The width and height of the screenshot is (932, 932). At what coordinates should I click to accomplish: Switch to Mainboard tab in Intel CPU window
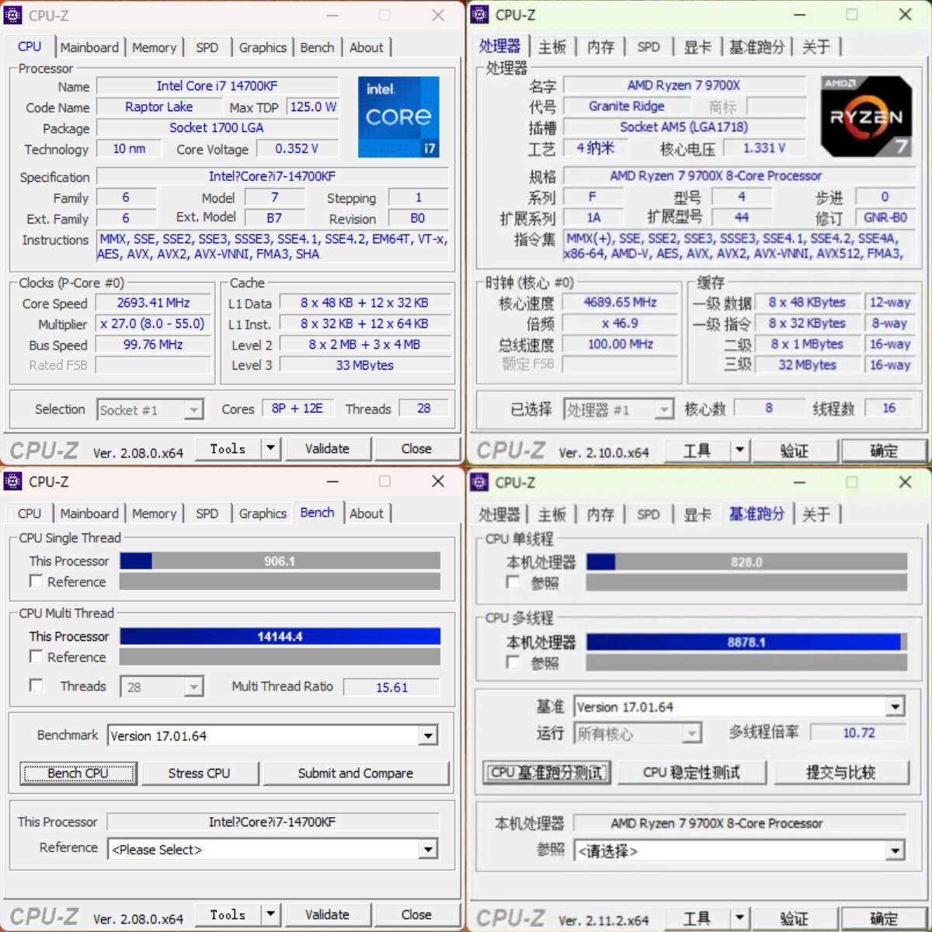point(89,47)
